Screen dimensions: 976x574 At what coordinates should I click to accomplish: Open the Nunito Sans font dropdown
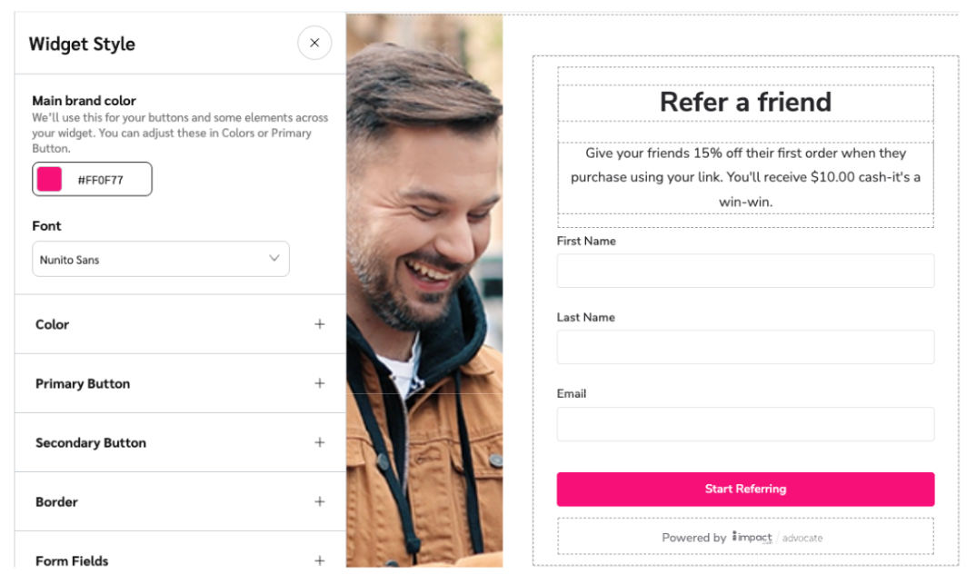pos(161,259)
